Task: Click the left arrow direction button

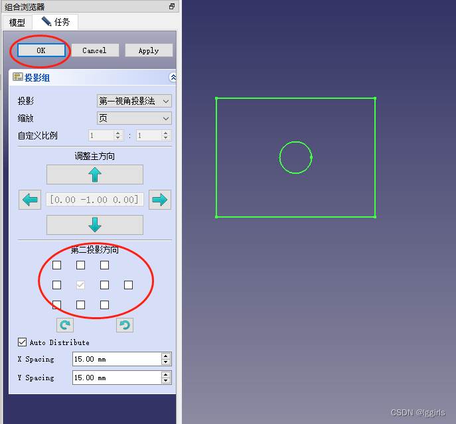Action: (x=30, y=200)
